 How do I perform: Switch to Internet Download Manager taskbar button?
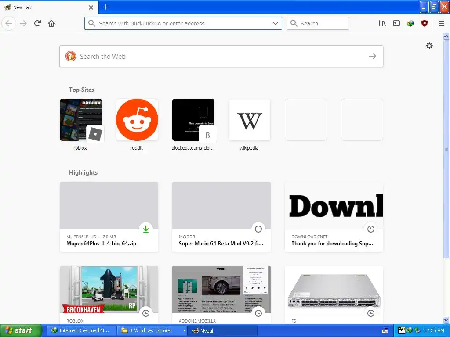click(x=81, y=330)
